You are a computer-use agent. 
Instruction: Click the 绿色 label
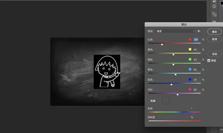coord(150,60)
